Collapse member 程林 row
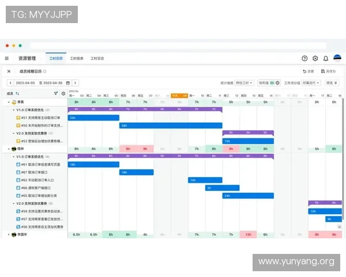The height and width of the screenshot is (277, 346). (9, 149)
